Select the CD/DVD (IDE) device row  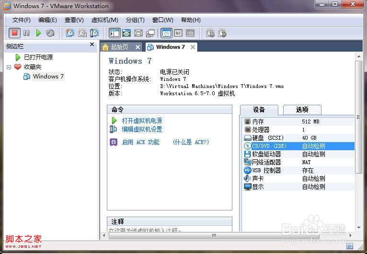click(298, 146)
